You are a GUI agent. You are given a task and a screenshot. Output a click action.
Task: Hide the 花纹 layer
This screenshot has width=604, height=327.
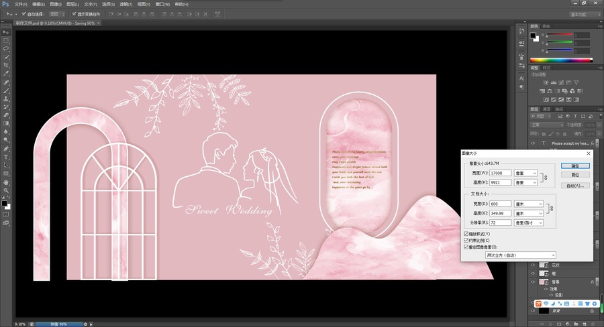(x=533, y=265)
